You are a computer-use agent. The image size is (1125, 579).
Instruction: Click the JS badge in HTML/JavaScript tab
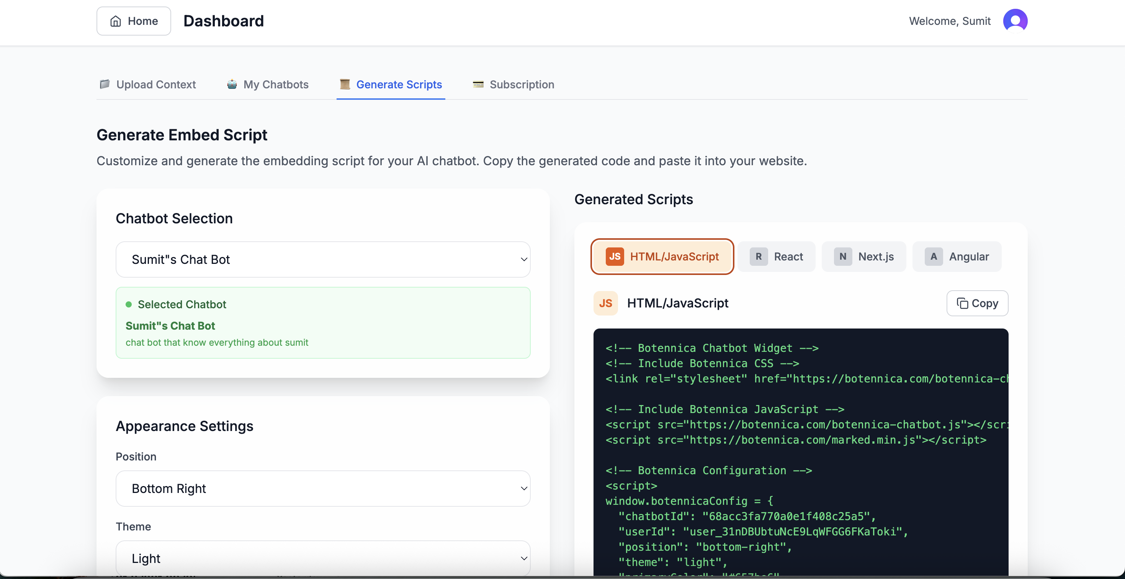615,257
